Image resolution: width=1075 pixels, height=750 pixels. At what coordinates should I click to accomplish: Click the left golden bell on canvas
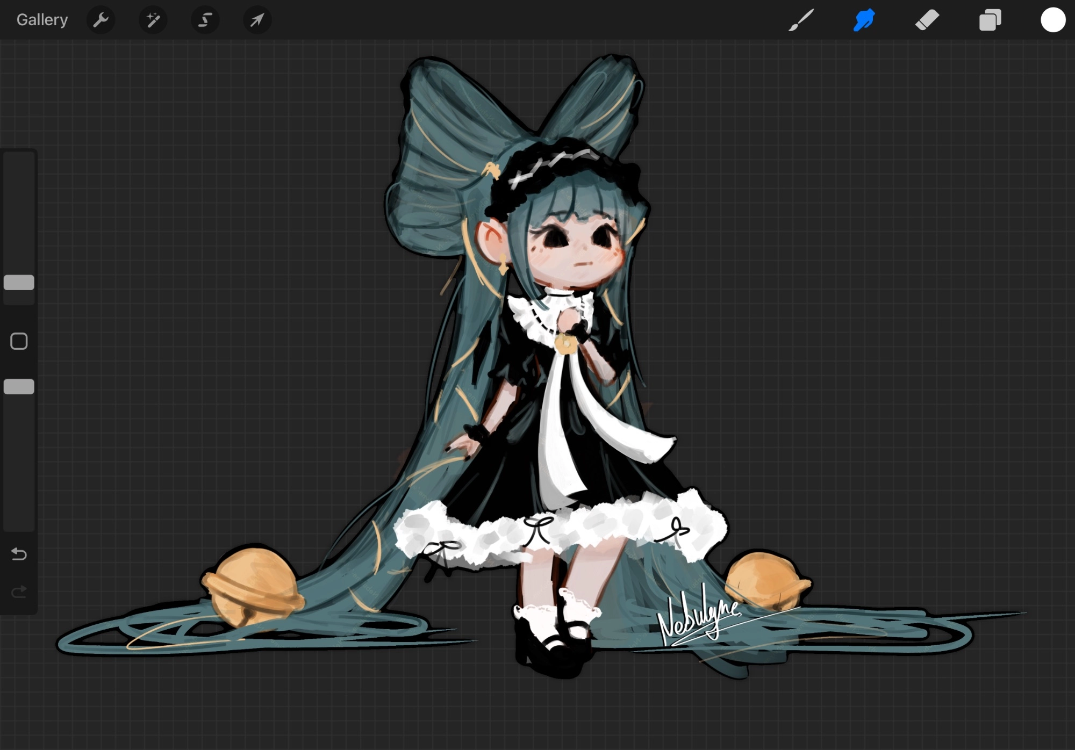point(252,586)
